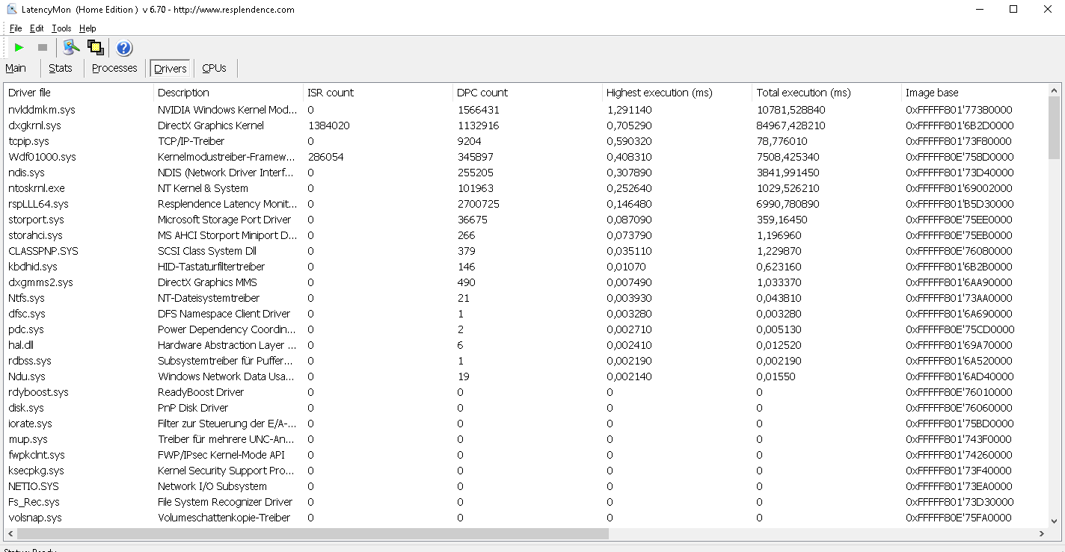Sort by the Image base column header
The height and width of the screenshot is (552, 1065).
pyautogui.click(x=975, y=93)
